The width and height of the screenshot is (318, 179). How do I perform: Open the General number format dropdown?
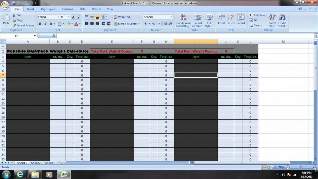click(171, 17)
